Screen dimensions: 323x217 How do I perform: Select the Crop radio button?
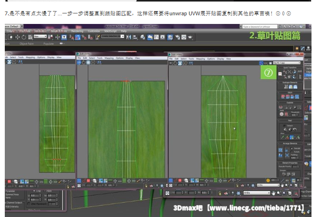pyautogui.click(x=34, y=191)
